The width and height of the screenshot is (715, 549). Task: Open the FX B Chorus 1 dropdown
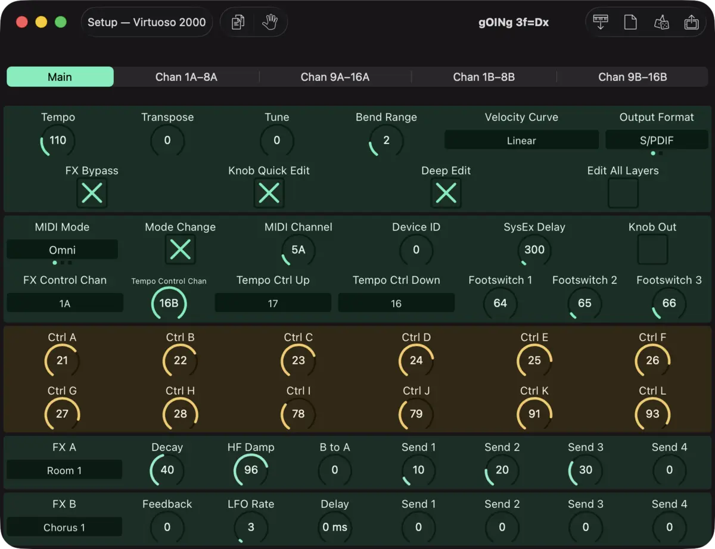click(64, 527)
